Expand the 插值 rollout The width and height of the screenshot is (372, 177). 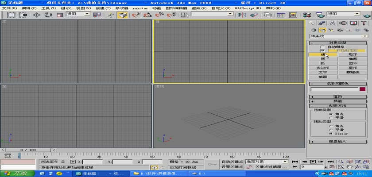tap(337, 101)
